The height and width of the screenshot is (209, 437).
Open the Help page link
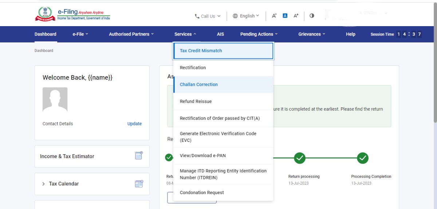(x=350, y=34)
